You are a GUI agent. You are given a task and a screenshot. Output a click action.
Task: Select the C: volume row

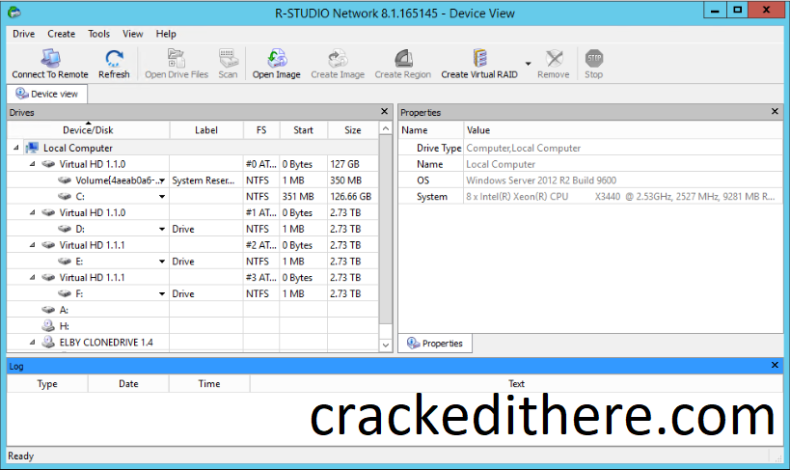click(193, 196)
